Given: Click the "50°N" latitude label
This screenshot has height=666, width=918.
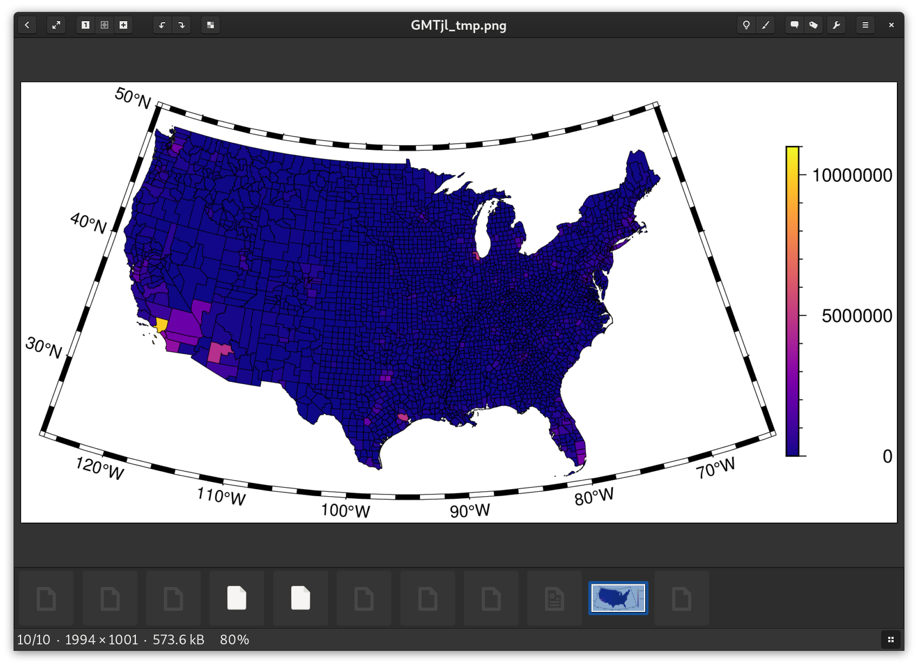Looking at the screenshot, I should (x=133, y=97).
